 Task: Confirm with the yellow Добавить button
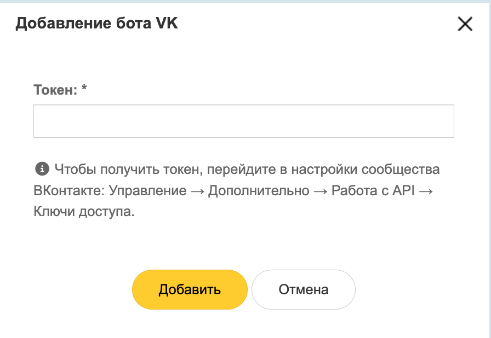[190, 289]
